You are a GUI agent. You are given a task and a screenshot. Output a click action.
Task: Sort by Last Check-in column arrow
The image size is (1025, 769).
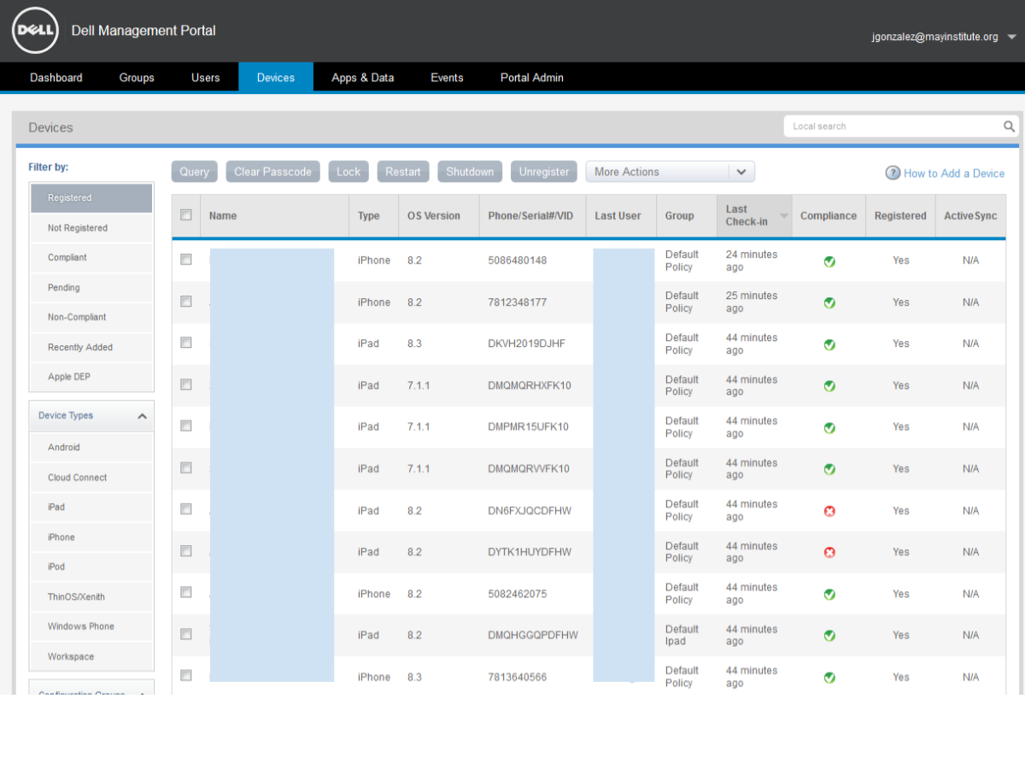tap(783, 216)
